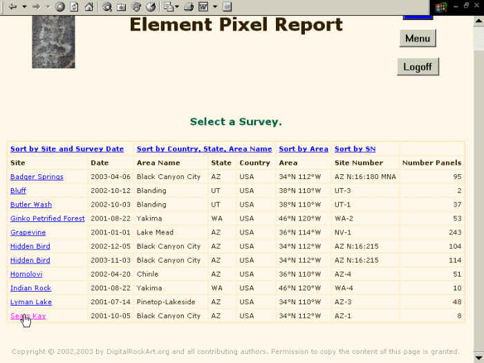Sort by Country, State, Area Name

pyautogui.click(x=204, y=149)
